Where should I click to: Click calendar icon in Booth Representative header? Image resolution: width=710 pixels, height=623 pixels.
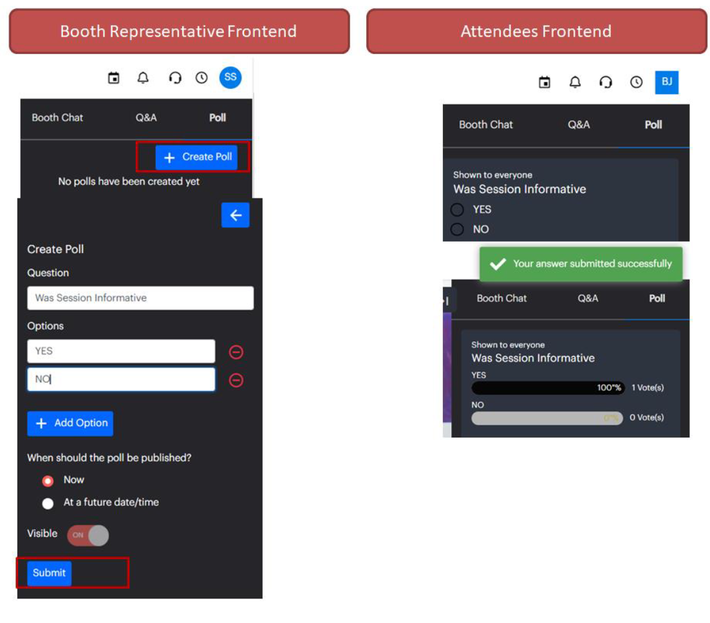pos(114,78)
